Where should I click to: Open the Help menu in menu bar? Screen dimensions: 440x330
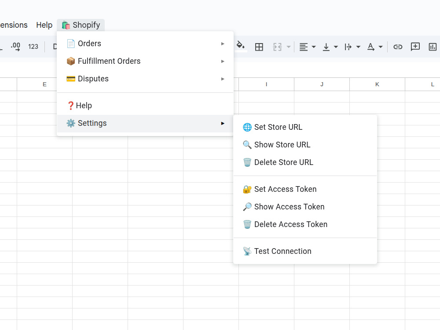pos(44,25)
